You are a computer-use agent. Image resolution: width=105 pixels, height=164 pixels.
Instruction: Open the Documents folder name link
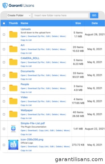(x=27, y=71)
